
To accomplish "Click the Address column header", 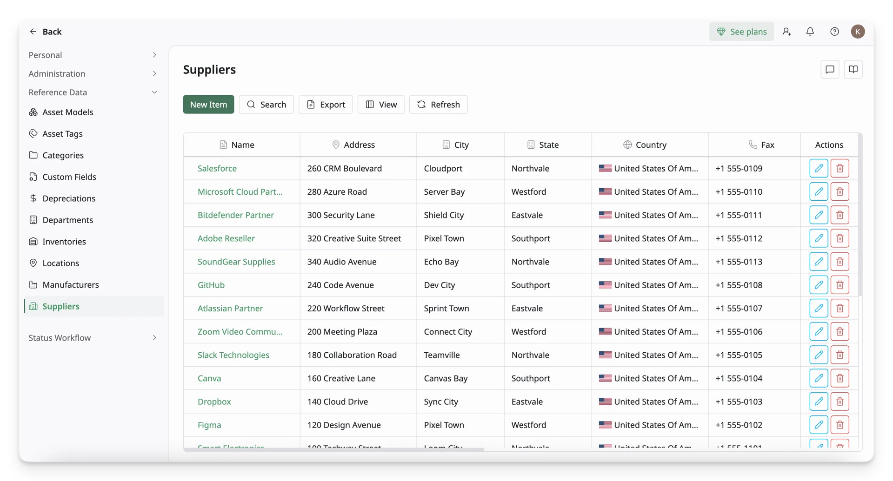I will click(358, 145).
